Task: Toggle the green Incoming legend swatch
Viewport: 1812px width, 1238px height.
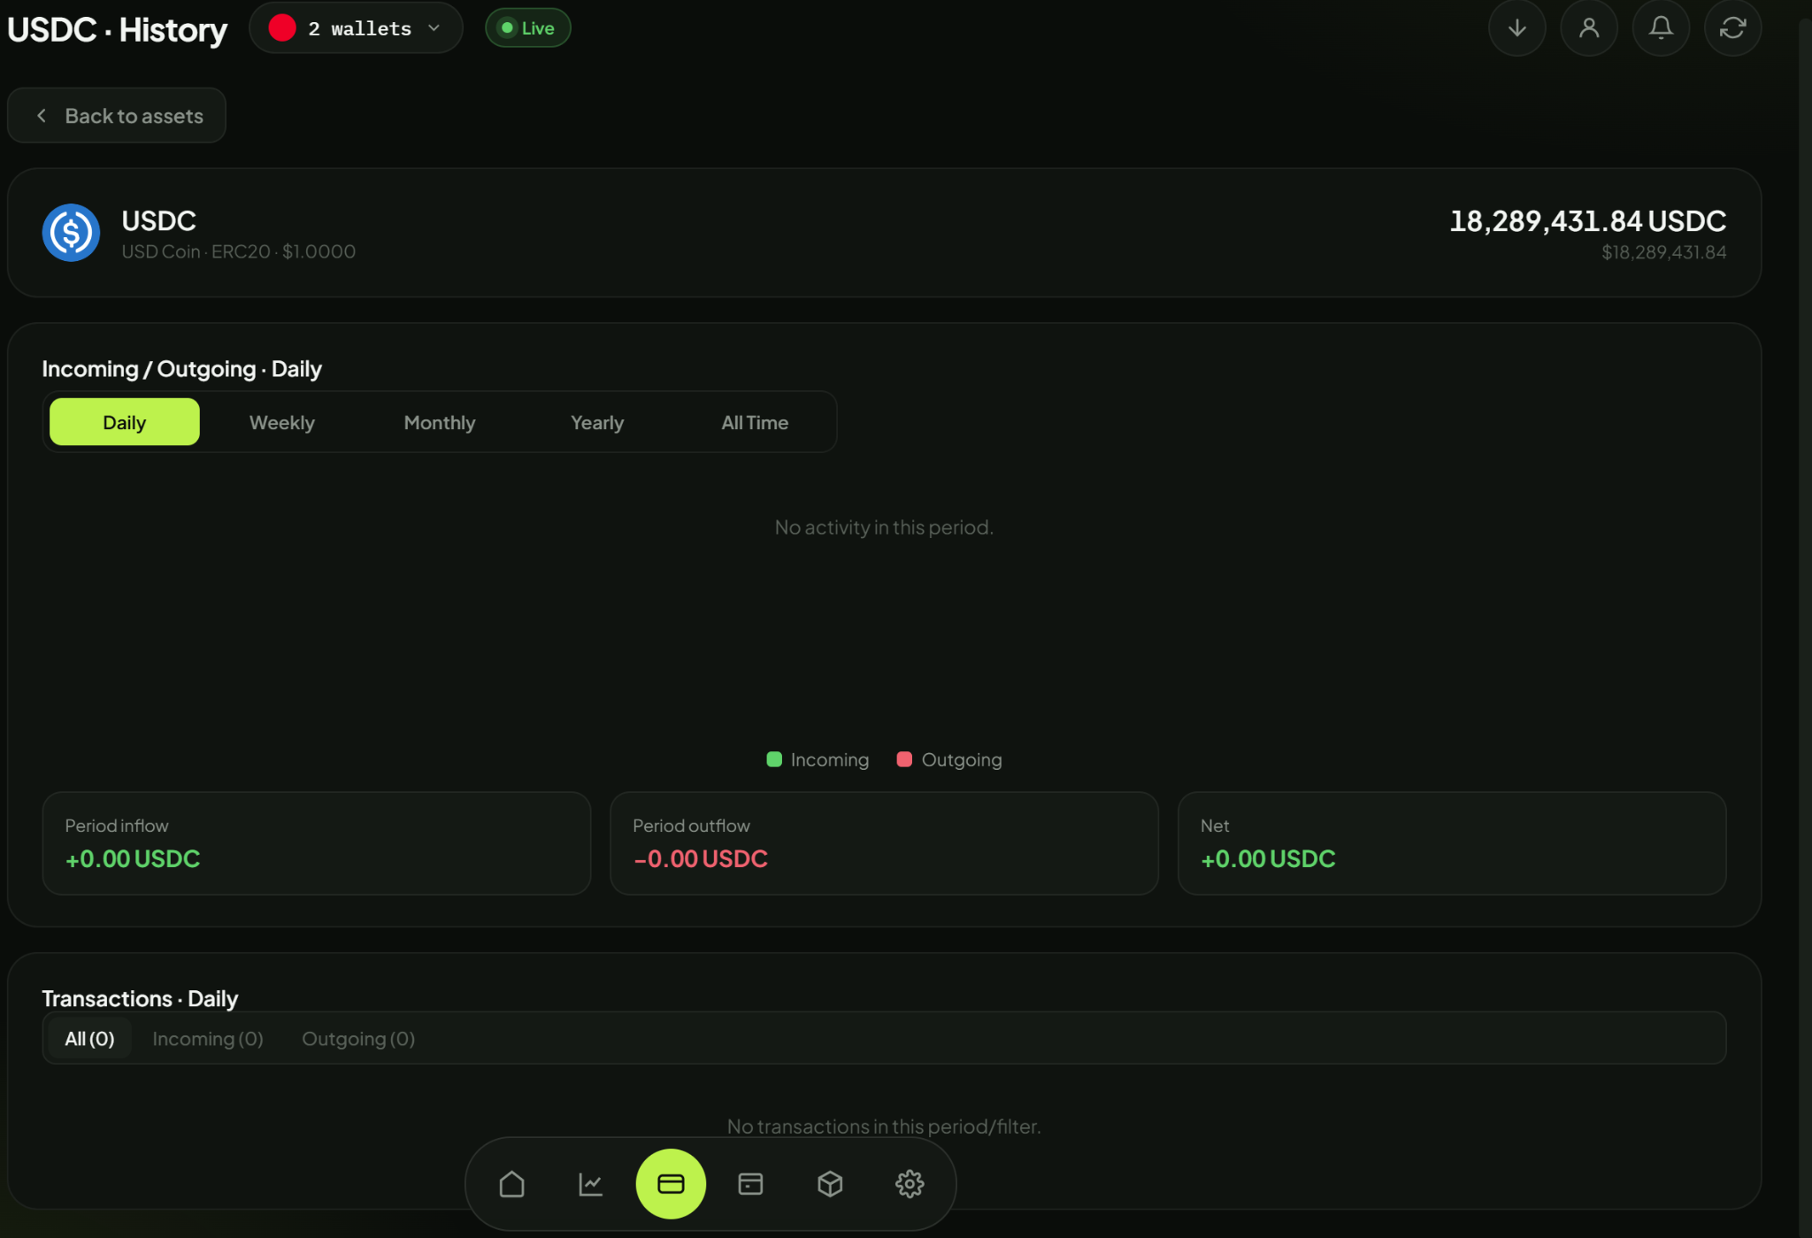Action: pyautogui.click(x=774, y=759)
